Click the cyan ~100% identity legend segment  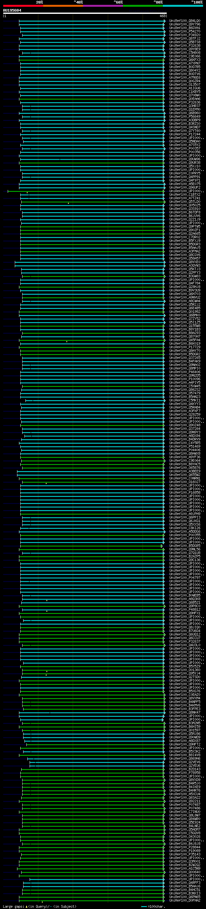pos(183,6)
